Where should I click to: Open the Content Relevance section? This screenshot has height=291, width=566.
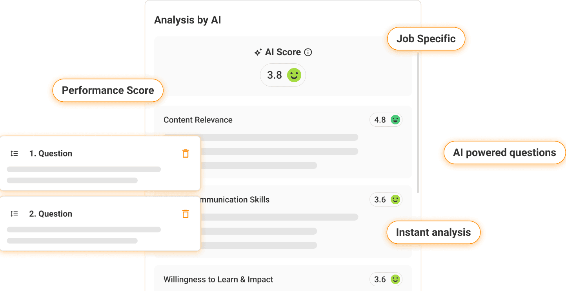coord(198,120)
